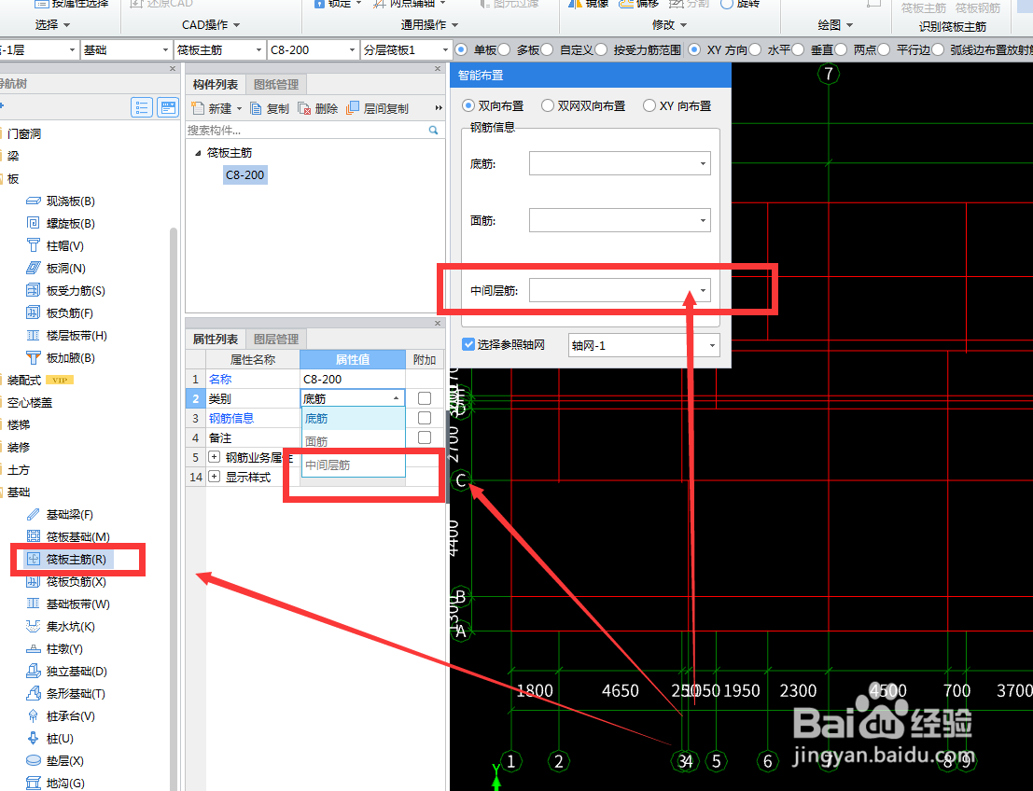Open 面筋 dropdown in 智能布置
Viewport: 1033px width, 791px height.
[x=703, y=221]
